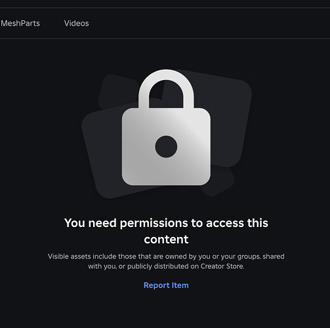Click "access this" in the heading

click(237, 223)
